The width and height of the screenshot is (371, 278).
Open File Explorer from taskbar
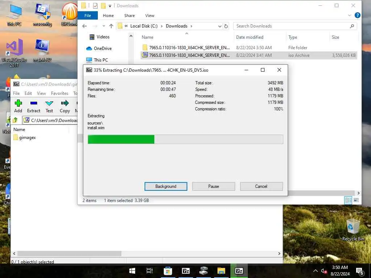[x=221, y=271]
